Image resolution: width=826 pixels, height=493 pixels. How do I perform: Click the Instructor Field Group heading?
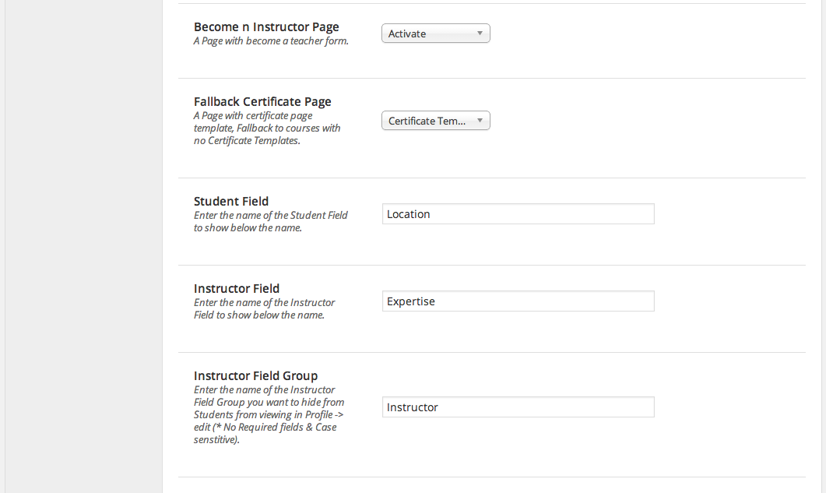[x=255, y=376]
